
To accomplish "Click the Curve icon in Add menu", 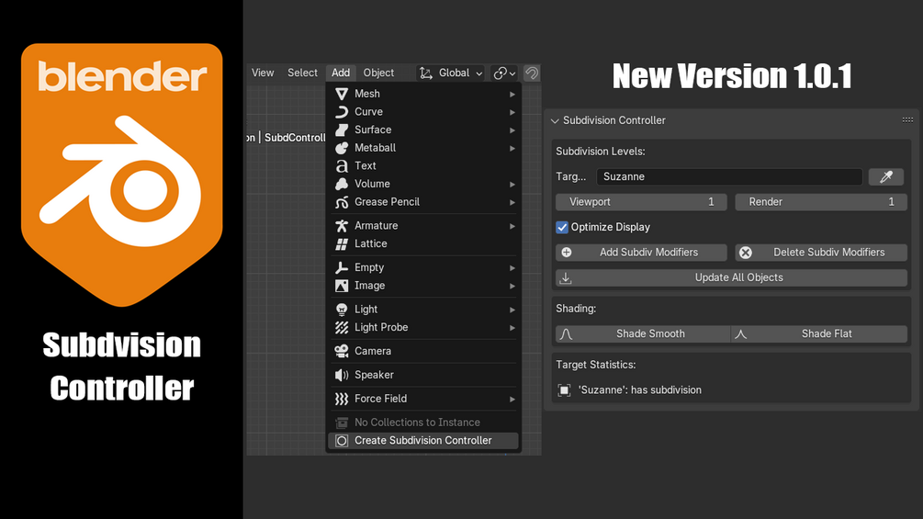I will coord(342,112).
